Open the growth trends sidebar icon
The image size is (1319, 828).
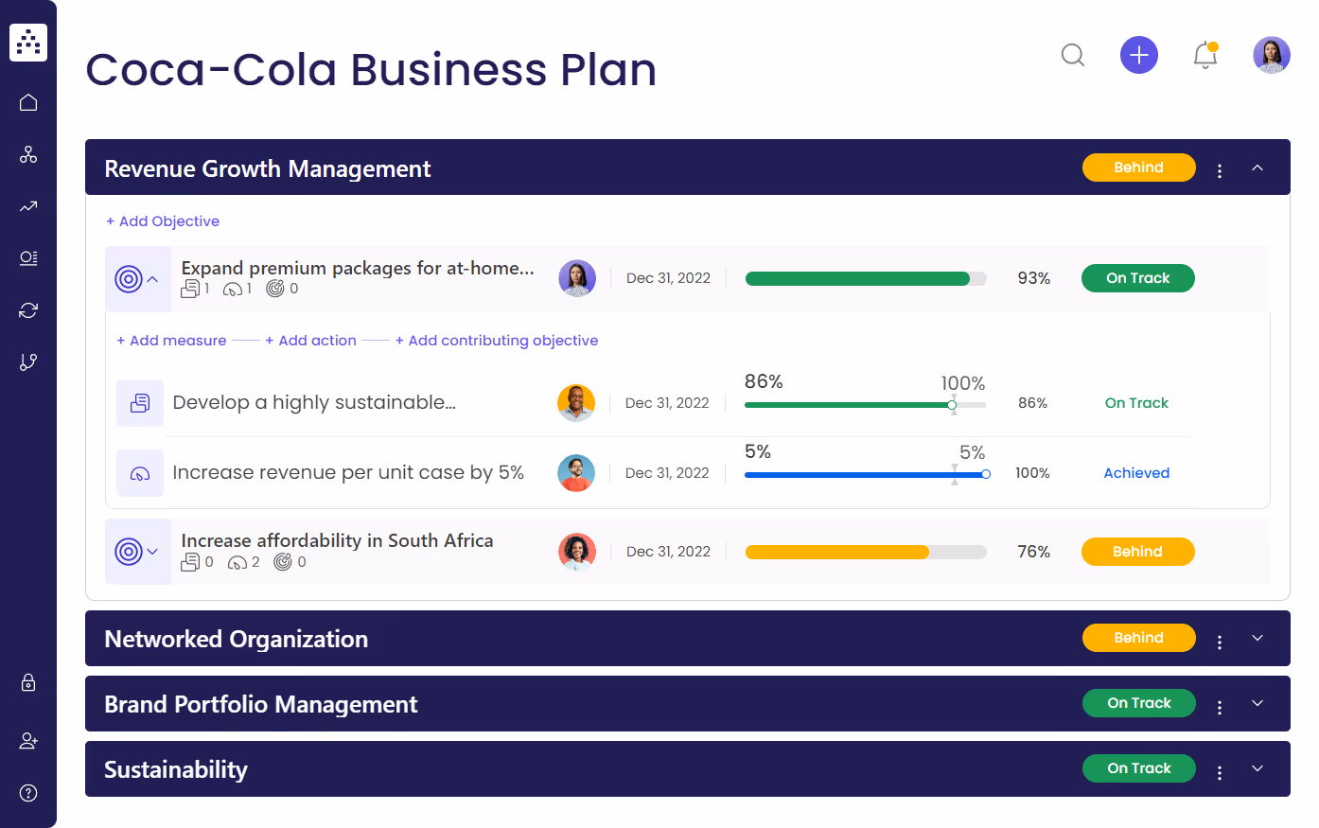pyautogui.click(x=28, y=206)
